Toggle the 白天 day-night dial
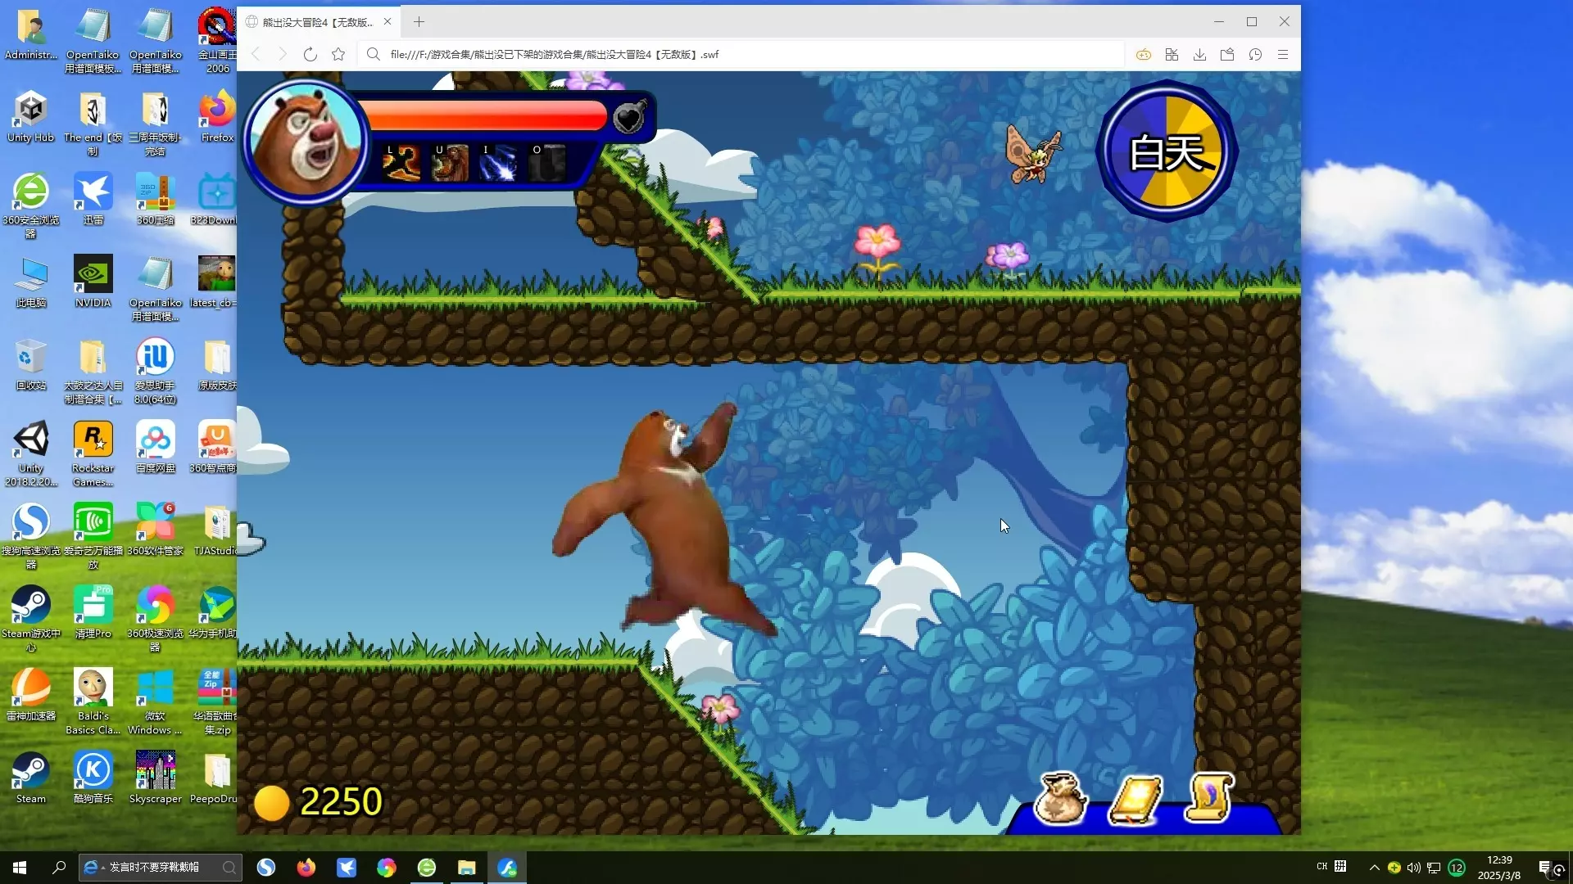The width and height of the screenshot is (1573, 884). tap(1167, 151)
